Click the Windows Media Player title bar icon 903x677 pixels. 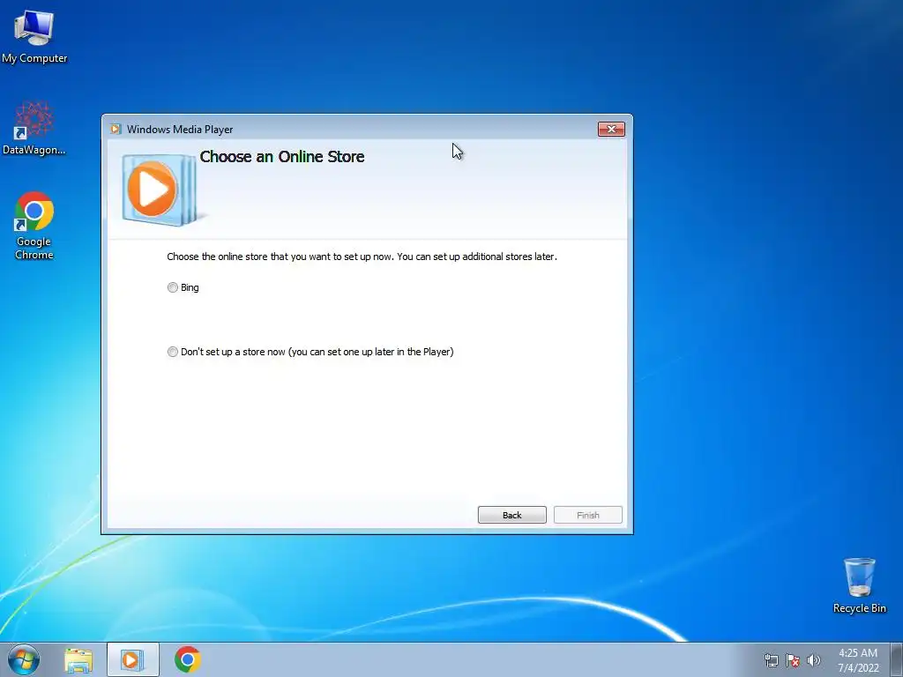point(116,129)
